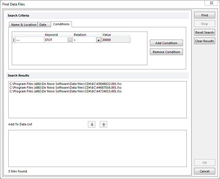This screenshot has height=179, width=220.
Task: Click Reset Search button
Action: pyautogui.click(x=204, y=32)
